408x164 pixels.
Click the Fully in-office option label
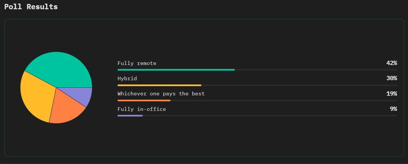coord(142,109)
